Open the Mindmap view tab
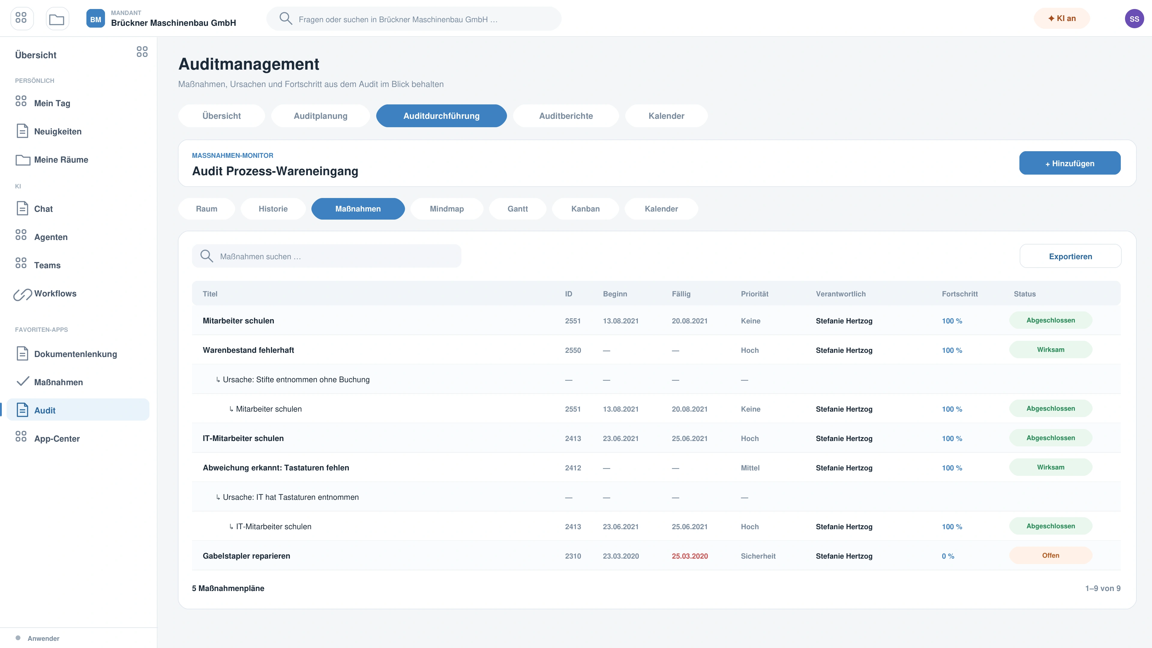The height and width of the screenshot is (648, 1152). tap(447, 209)
